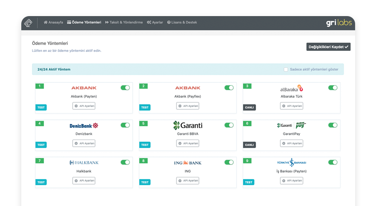Open API Ayarları for ING
Viewport: 376px width, 206px height.
[x=188, y=180]
